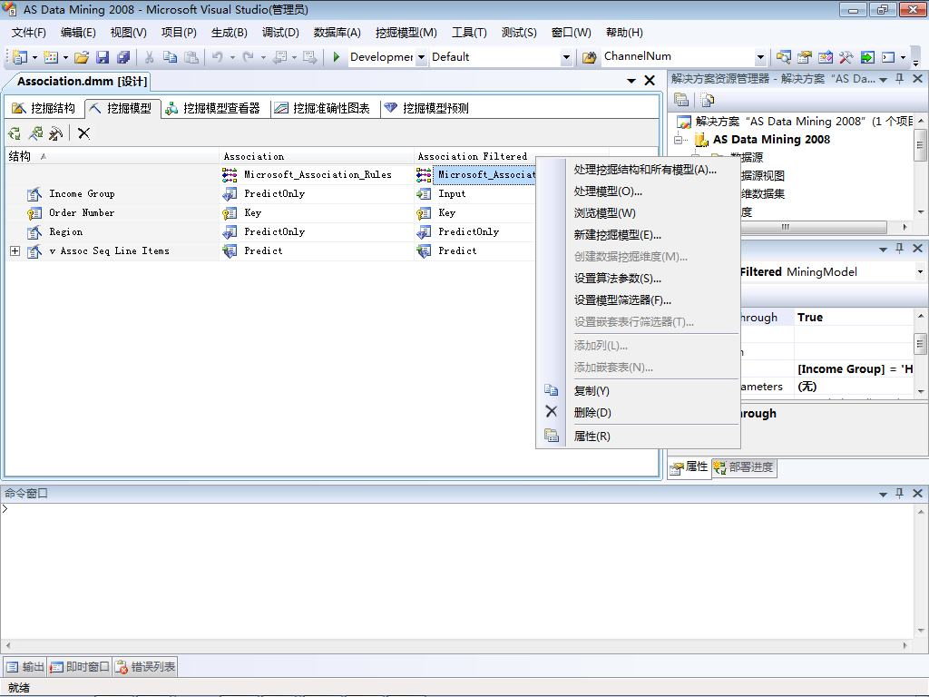This screenshot has height=697, width=929.
Task: Open 文件(F) menu
Action: (28, 33)
